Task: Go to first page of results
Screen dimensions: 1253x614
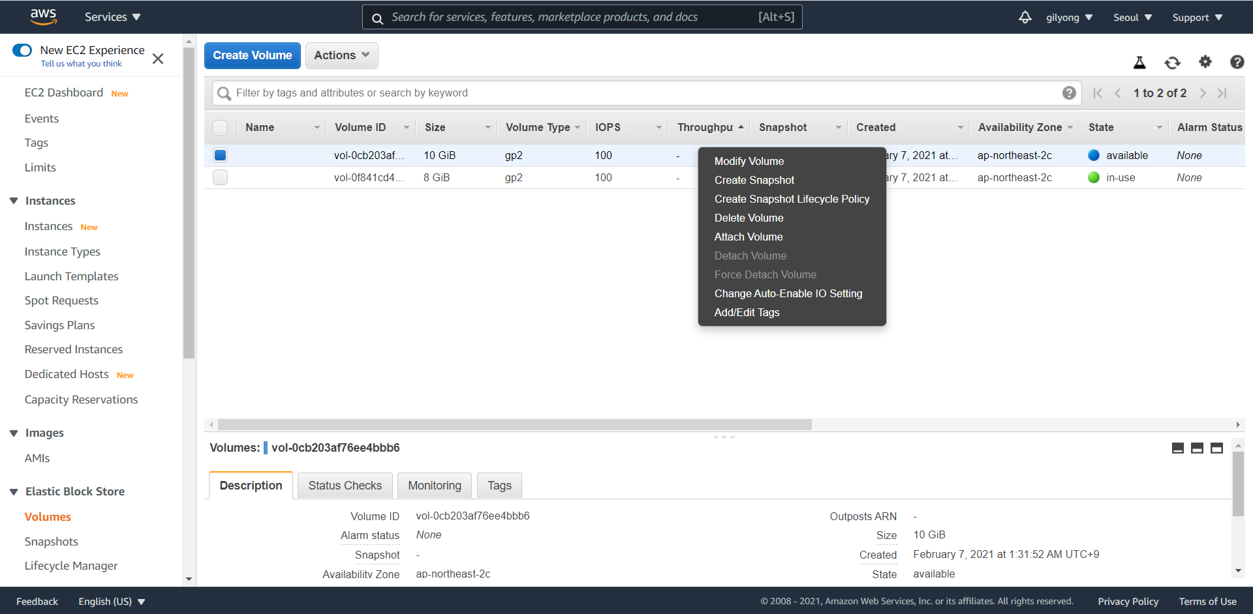Action: point(1098,93)
